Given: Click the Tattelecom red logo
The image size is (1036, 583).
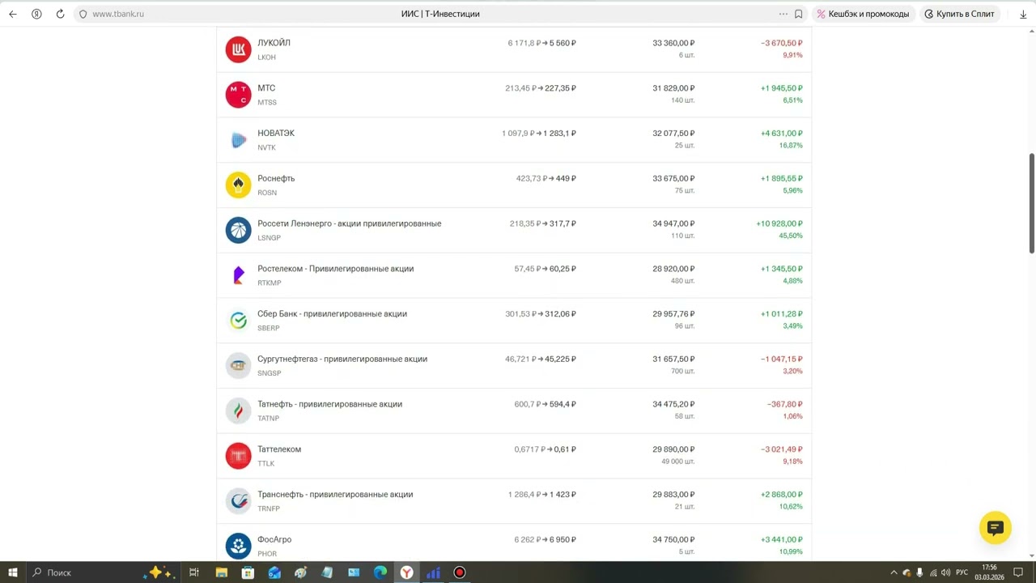Looking at the screenshot, I should coord(238,456).
